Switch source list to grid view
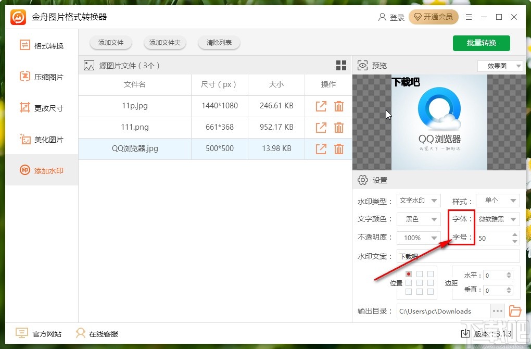The width and height of the screenshot is (531, 349). [341, 65]
